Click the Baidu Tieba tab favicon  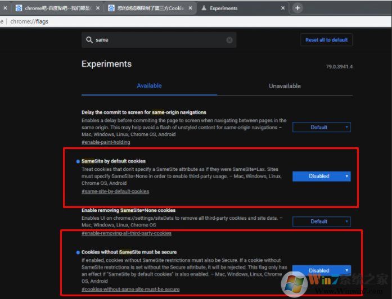point(19,8)
